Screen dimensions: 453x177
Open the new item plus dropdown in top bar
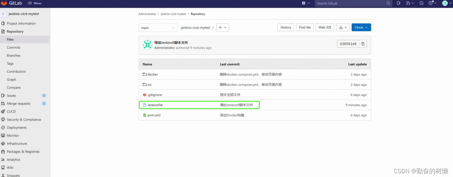tap(306, 3)
